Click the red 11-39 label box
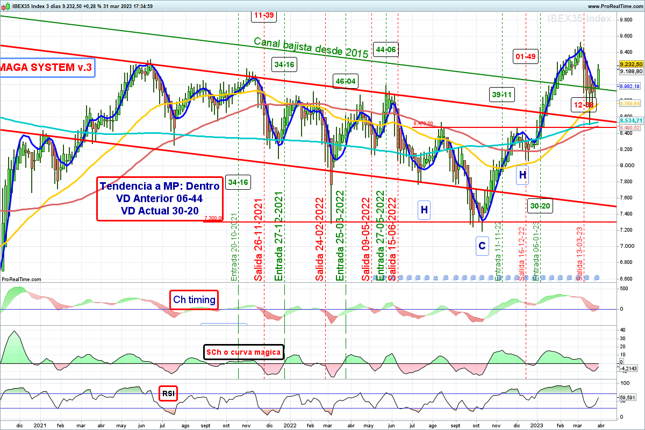Screen dimensions: 645x430 264,16
